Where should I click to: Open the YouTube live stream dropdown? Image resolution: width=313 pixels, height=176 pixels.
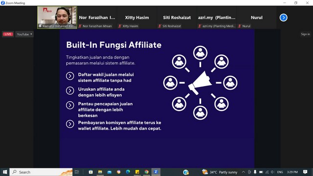coord(24,34)
